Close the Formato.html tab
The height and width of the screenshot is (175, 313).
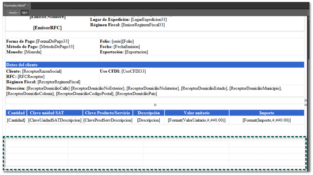pyautogui.click(x=28, y=6)
